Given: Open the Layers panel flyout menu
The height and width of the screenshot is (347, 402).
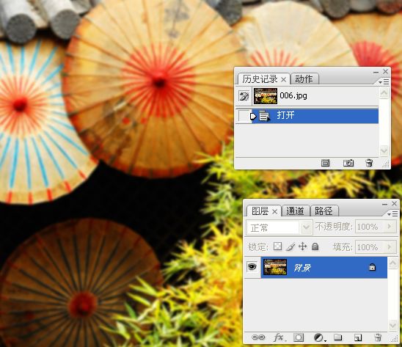Looking at the screenshot, I should pos(392,213).
